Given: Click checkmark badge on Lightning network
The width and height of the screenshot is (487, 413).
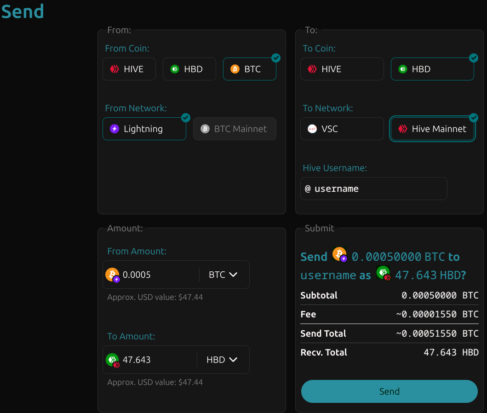Looking at the screenshot, I should tap(186, 118).
